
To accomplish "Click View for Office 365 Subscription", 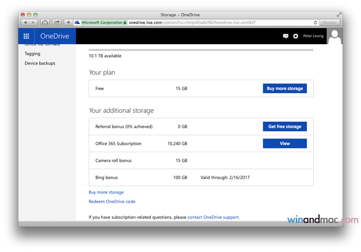I will click(284, 144).
